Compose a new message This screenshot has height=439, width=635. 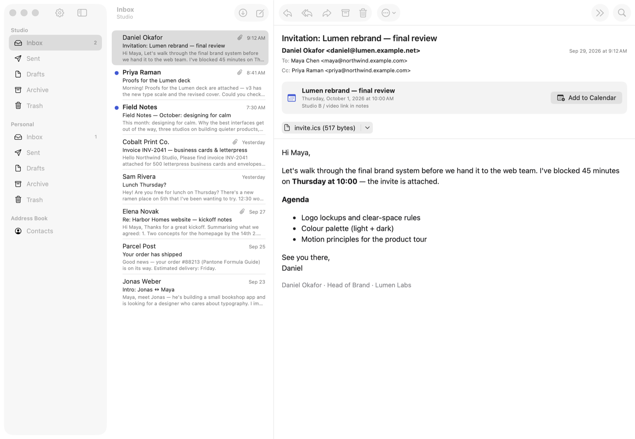click(260, 13)
